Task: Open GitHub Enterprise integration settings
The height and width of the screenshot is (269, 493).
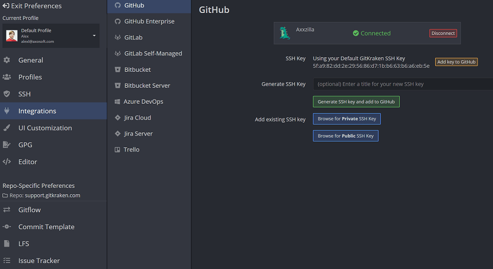Action: pos(149,22)
